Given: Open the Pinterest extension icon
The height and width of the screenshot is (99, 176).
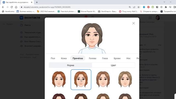Looking at the screenshot, I should 148,7.
